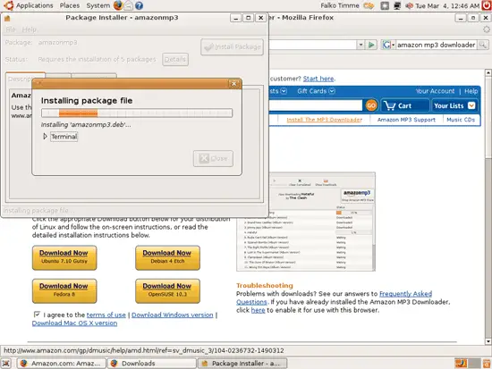The height and width of the screenshot is (369, 492).
Task: Click the orange GO search button
Action: 371,105
